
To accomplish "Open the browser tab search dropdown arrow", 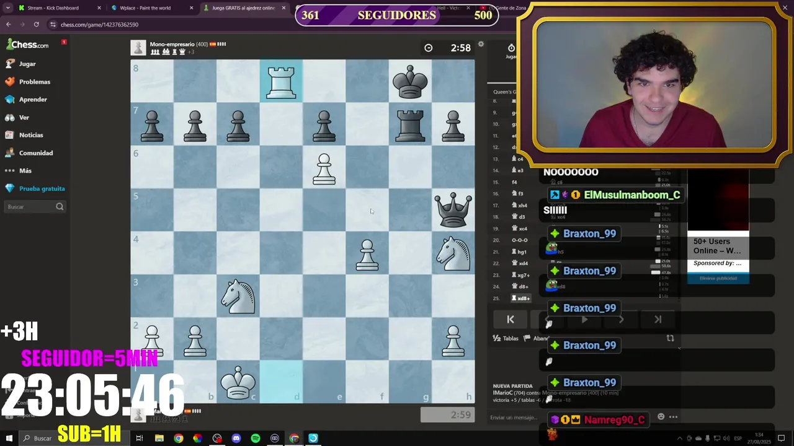I will tap(7, 8).
